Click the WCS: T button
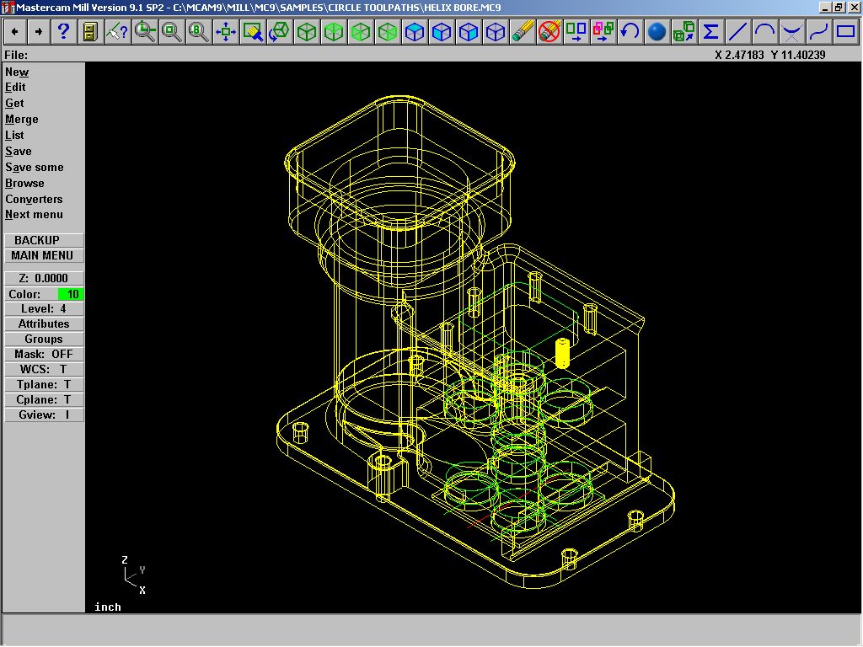 click(44, 369)
